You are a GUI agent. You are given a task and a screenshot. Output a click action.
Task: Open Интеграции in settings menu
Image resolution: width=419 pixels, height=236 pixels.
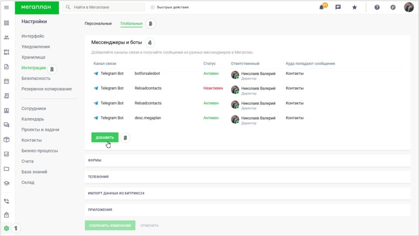pyautogui.click(x=33, y=68)
